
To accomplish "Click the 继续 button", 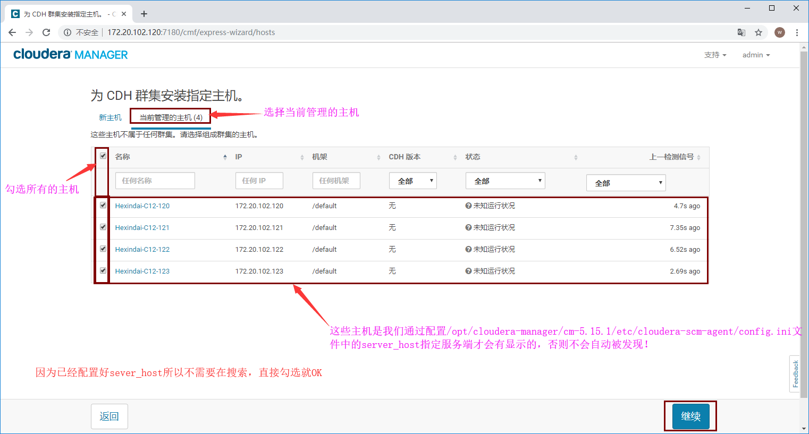I will (x=690, y=416).
